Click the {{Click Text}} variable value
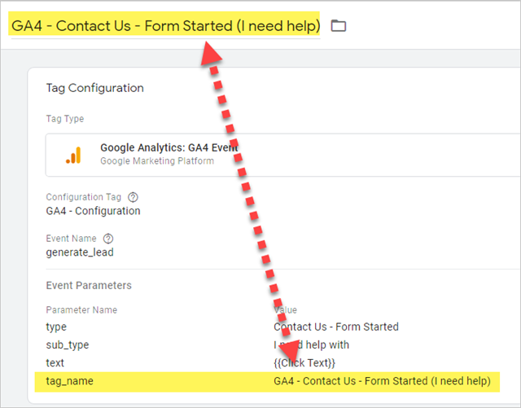 coord(304,362)
